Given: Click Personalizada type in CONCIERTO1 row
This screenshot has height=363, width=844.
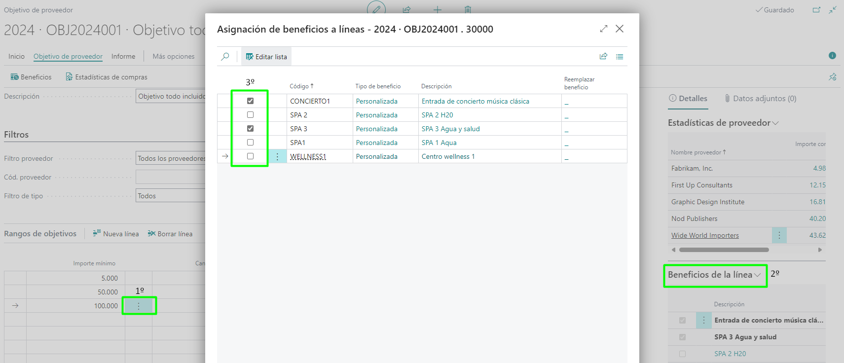Looking at the screenshot, I should pyautogui.click(x=376, y=101).
